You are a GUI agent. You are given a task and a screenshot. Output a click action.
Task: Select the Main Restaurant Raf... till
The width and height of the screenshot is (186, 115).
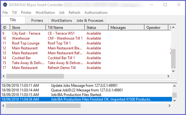(x=65, y=53)
